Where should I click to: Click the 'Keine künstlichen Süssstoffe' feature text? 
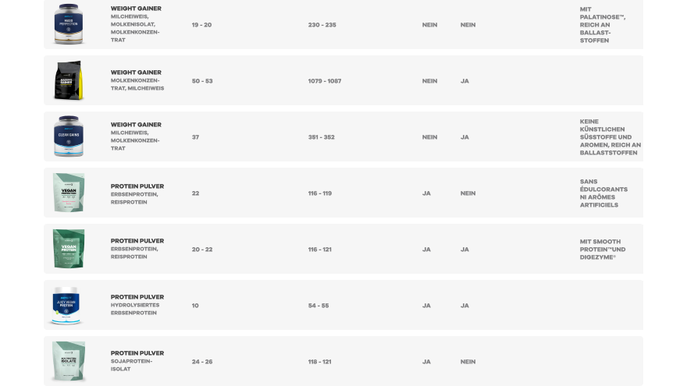coord(610,137)
